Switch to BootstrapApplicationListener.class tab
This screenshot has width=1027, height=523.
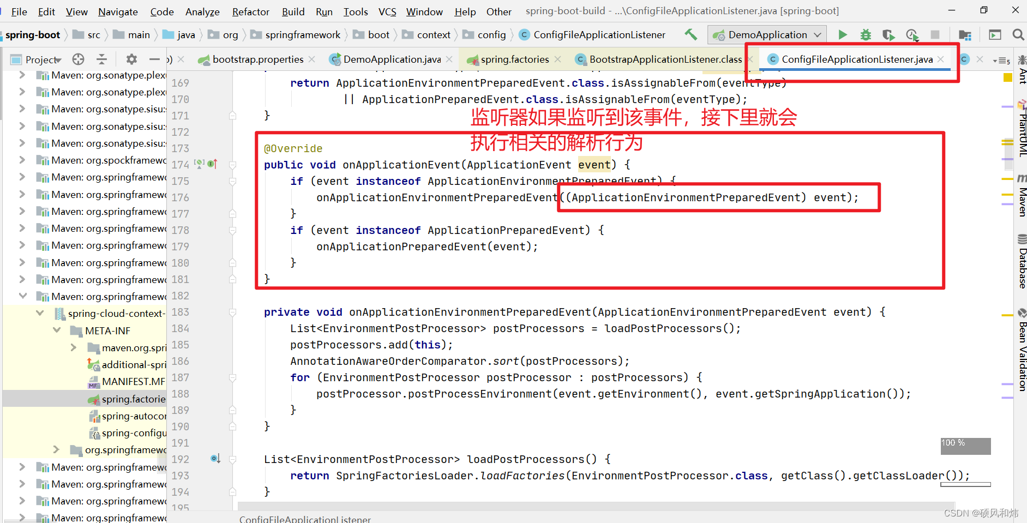coord(665,59)
